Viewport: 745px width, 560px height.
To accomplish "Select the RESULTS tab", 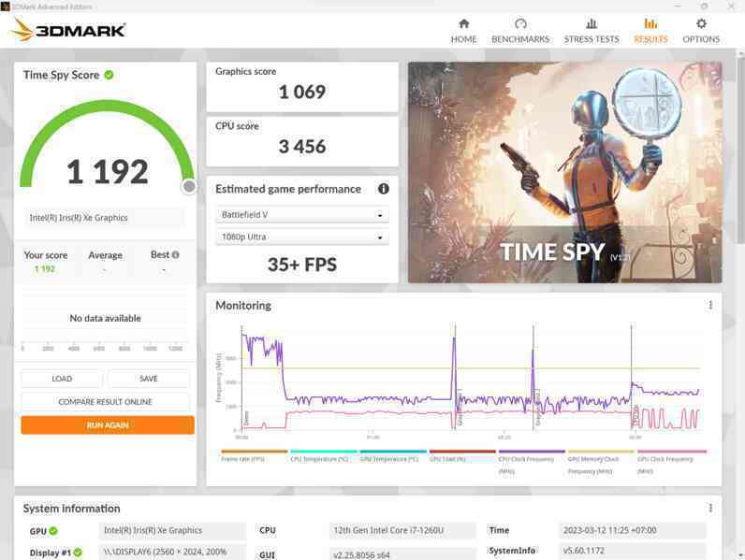I will 650,32.
